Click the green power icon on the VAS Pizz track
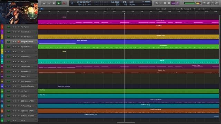Image resolution: width=221 pixels, height=124 pixels. click(8, 96)
